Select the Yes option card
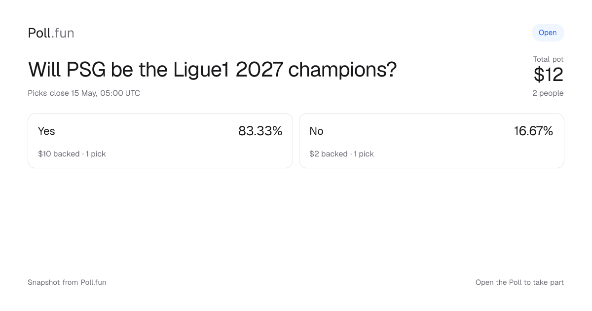The height and width of the screenshot is (311, 592). [x=160, y=141]
